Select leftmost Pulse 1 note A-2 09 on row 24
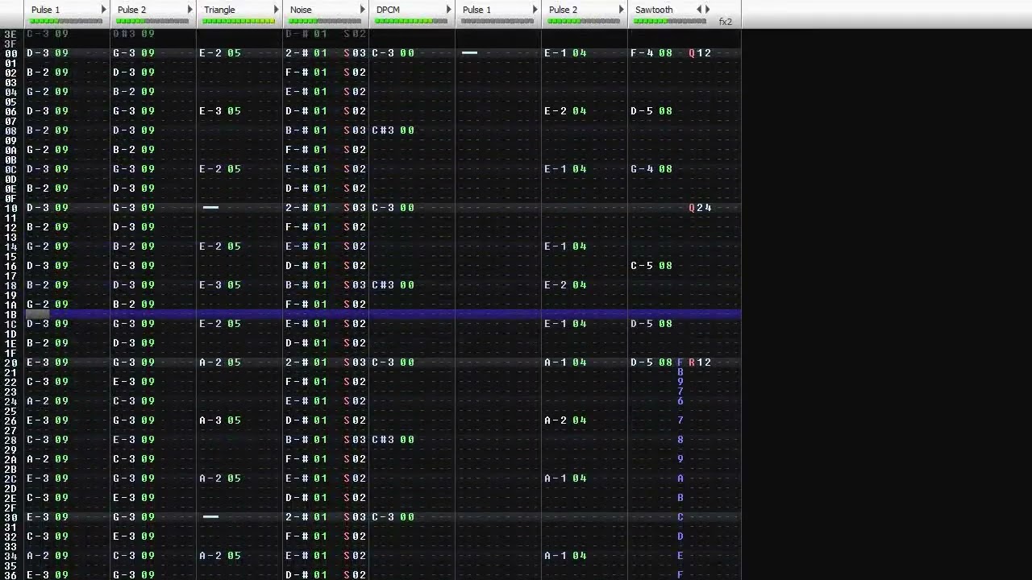 (48, 401)
